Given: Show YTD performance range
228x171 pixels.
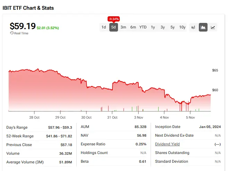Looking at the screenshot, I should coord(143,27).
